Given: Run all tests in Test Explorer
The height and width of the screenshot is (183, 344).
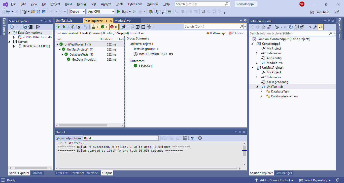Looking at the screenshot, I should point(58,27).
